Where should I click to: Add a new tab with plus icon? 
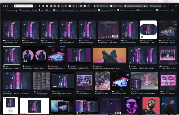[x=172, y=6]
